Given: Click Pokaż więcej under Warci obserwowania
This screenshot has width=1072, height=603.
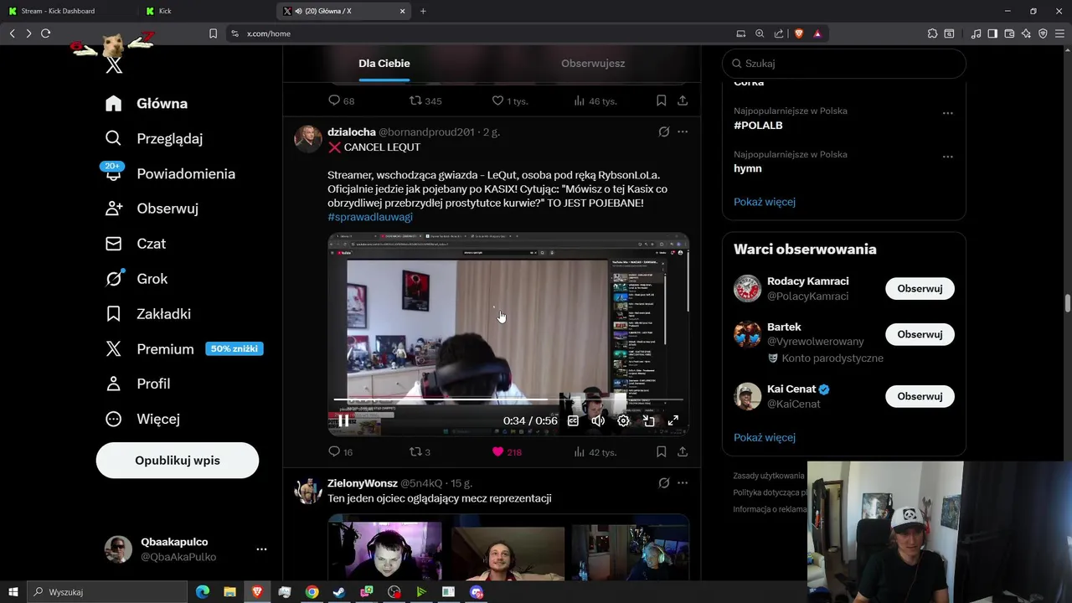Looking at the screenshot, I should click(x=765, y=438).
